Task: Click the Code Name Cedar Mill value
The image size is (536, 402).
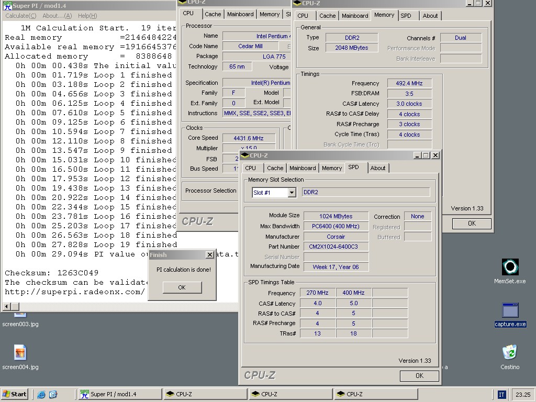Action: tap(250, 46)
